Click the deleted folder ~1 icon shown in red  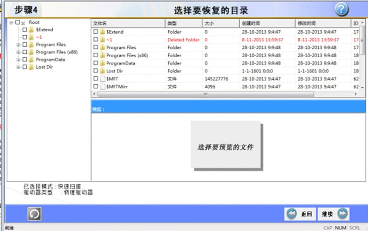(x=102, y=40)
